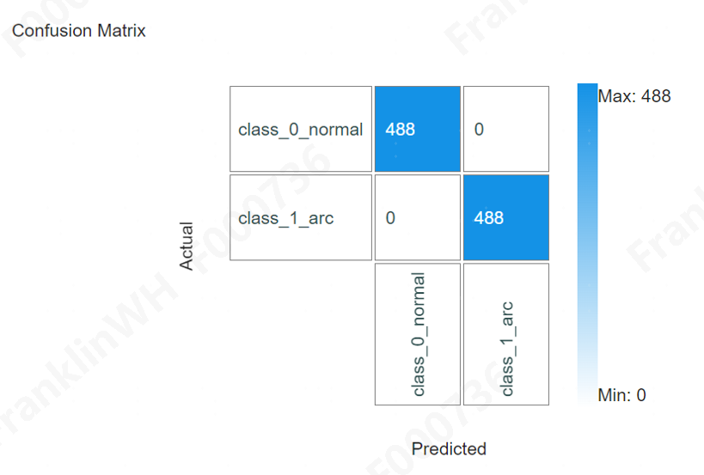704x475 pixels.
Task: Click the Predicted axis label
Action: pyautogui.click(x=449, y=449)
